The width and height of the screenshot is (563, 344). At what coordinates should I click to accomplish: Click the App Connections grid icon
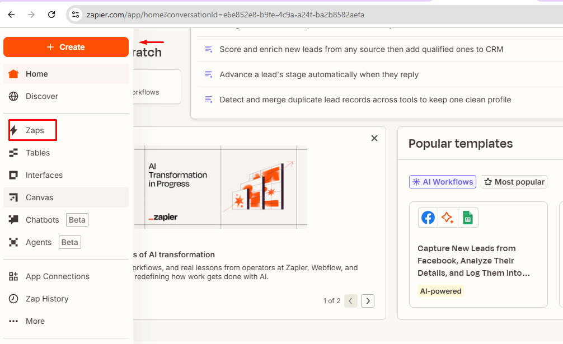click(x=14, y=276)
